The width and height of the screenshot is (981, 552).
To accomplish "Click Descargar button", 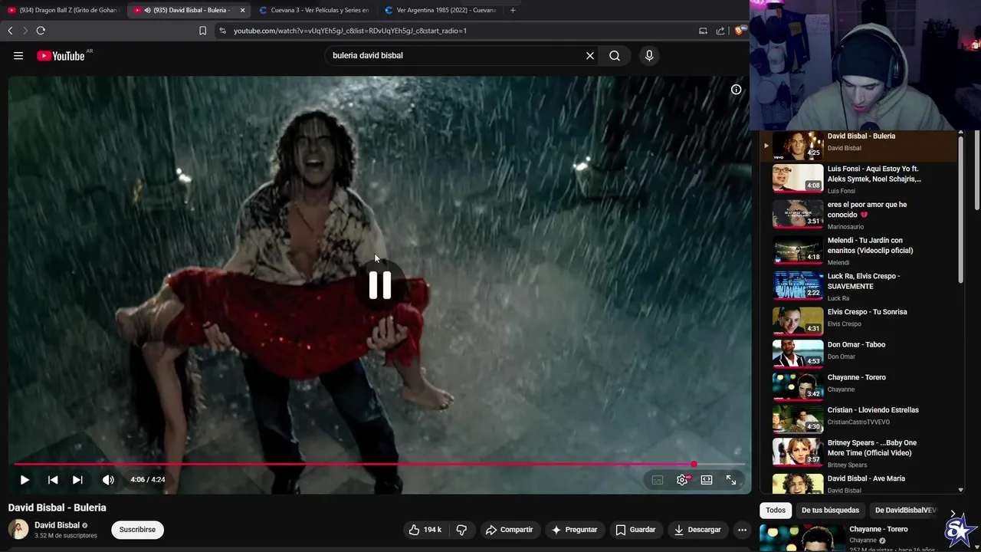I will pyautogui.click(x=697, y=530).
